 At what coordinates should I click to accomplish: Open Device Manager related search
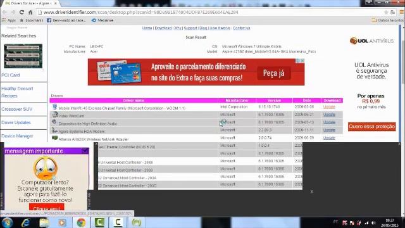pos(17,136)
